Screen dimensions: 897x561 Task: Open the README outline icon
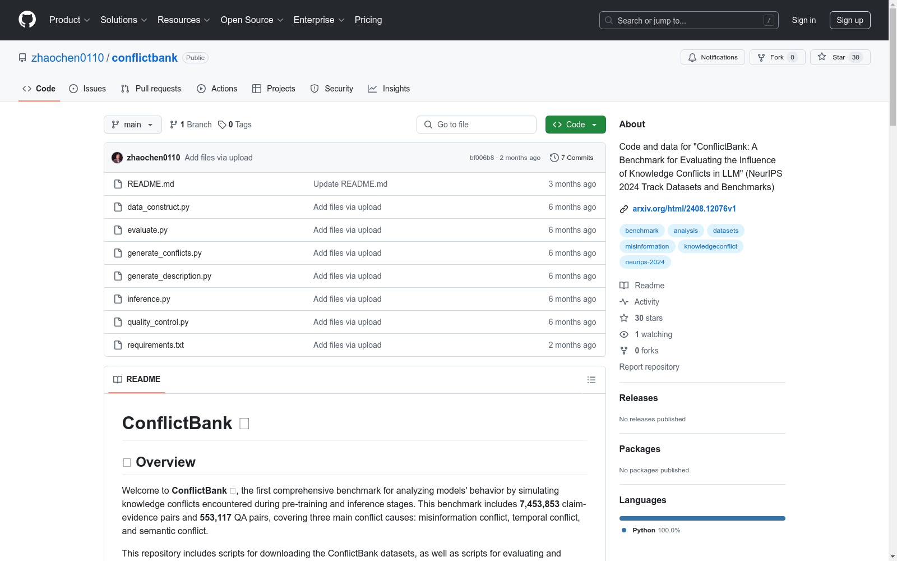[591, 380]
